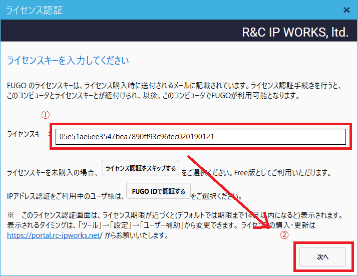
Task: Click the FUGO のライセンスキーは description paragraph
Action: (x=174, y=91)
